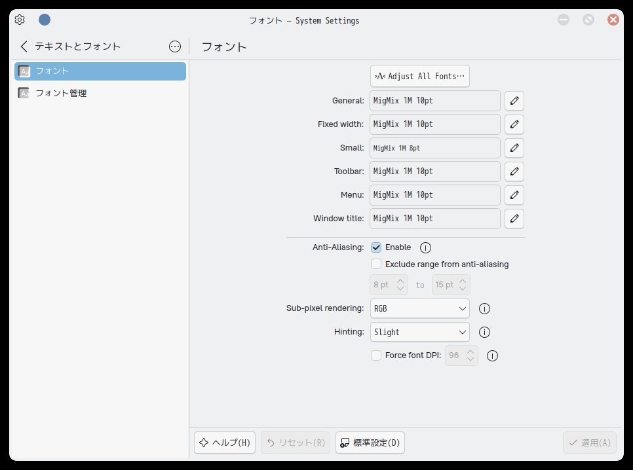Check Exclude range from anti-aliasing
633x470 pixels.
[376, 264]
